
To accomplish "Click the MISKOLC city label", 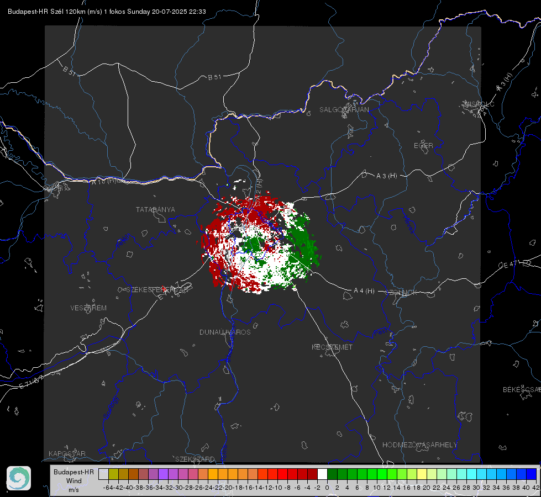I will click(x=479, y=104).
